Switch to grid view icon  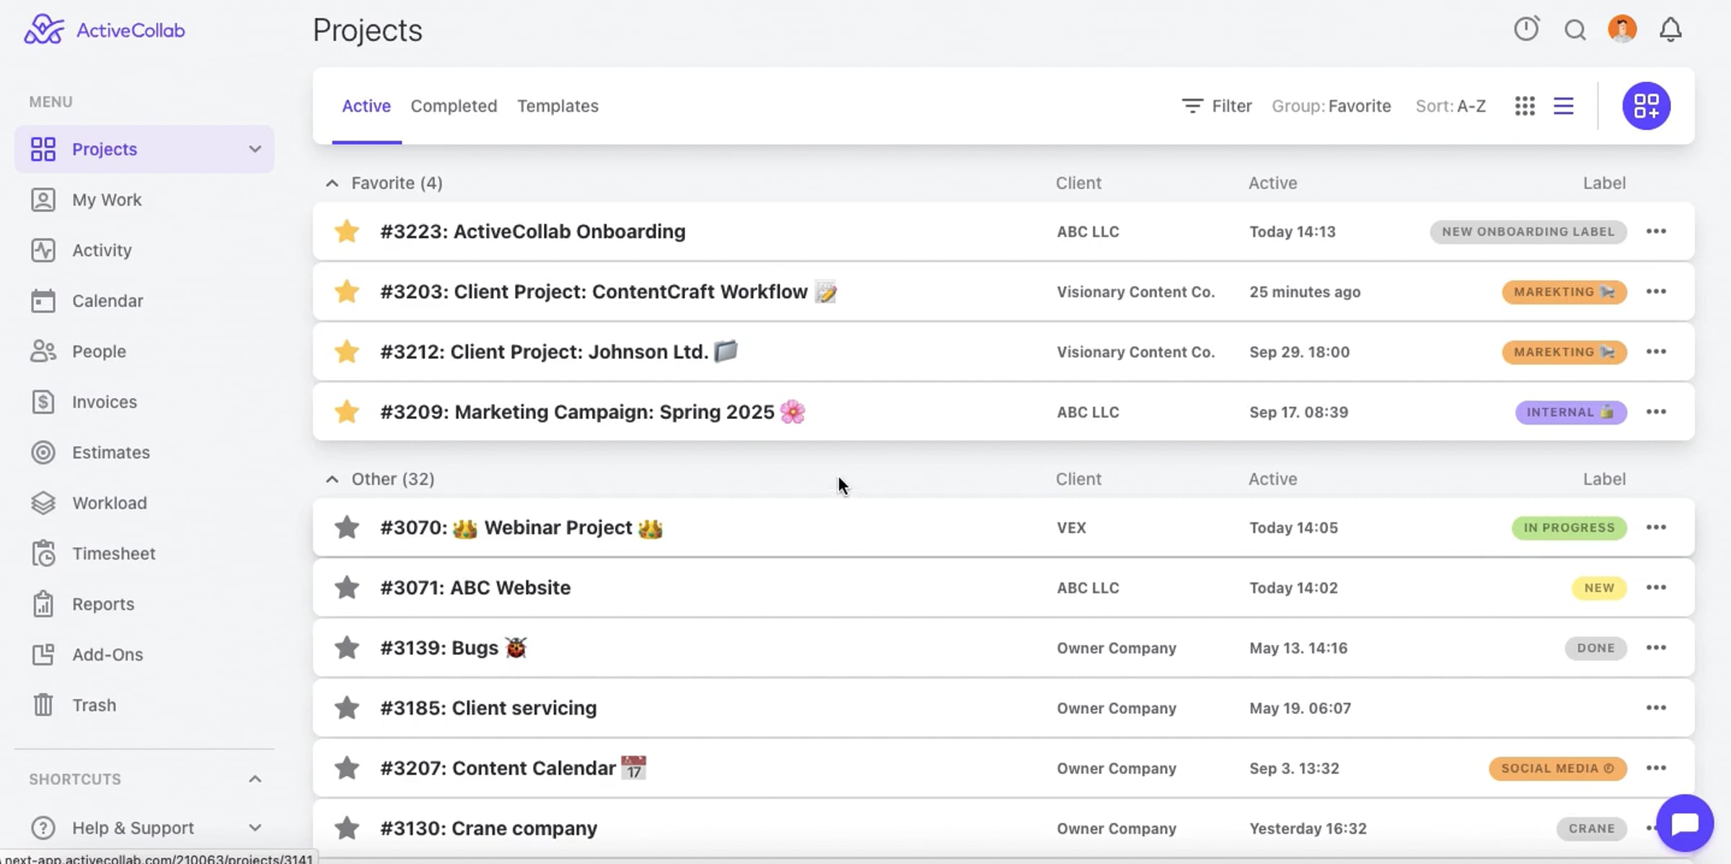[1525, 106]
